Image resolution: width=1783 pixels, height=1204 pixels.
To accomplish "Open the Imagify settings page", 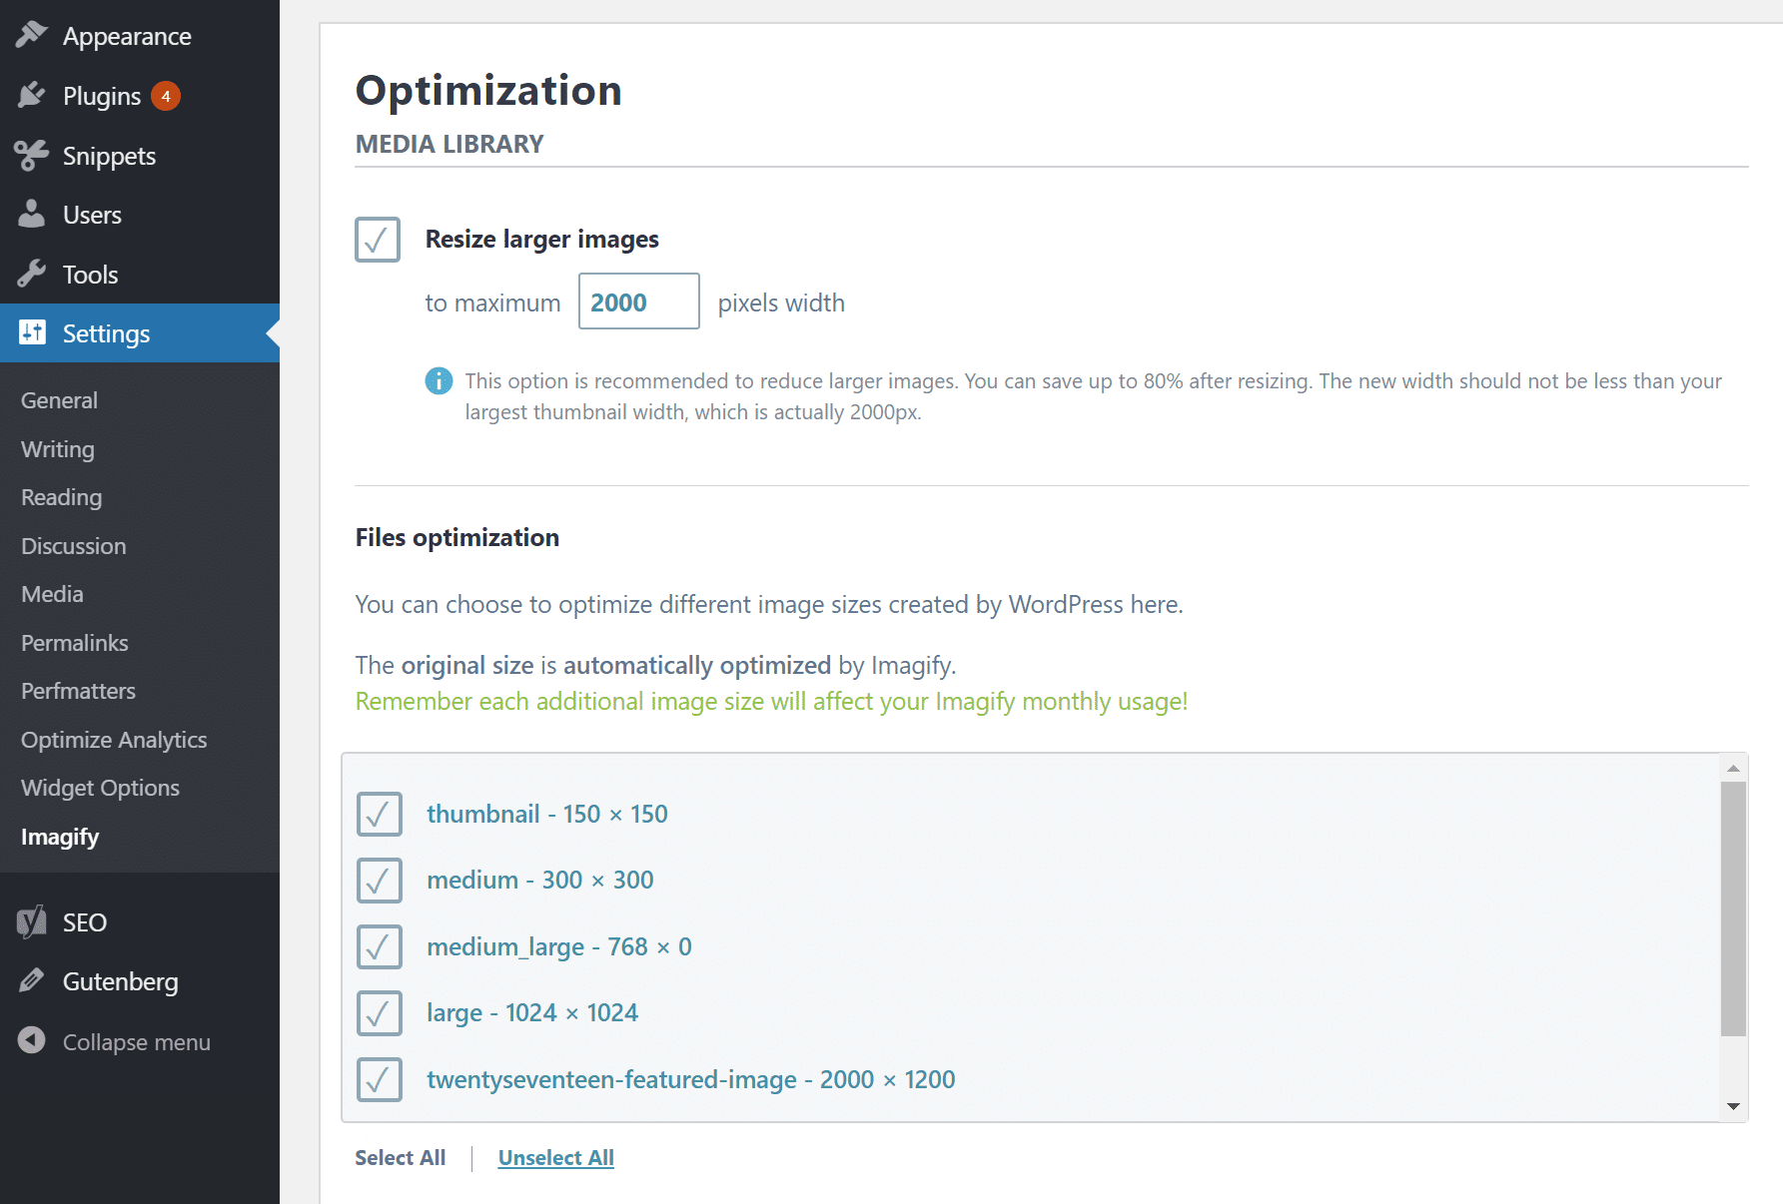I will (60, 836).
